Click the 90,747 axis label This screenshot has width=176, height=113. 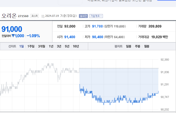165,97
